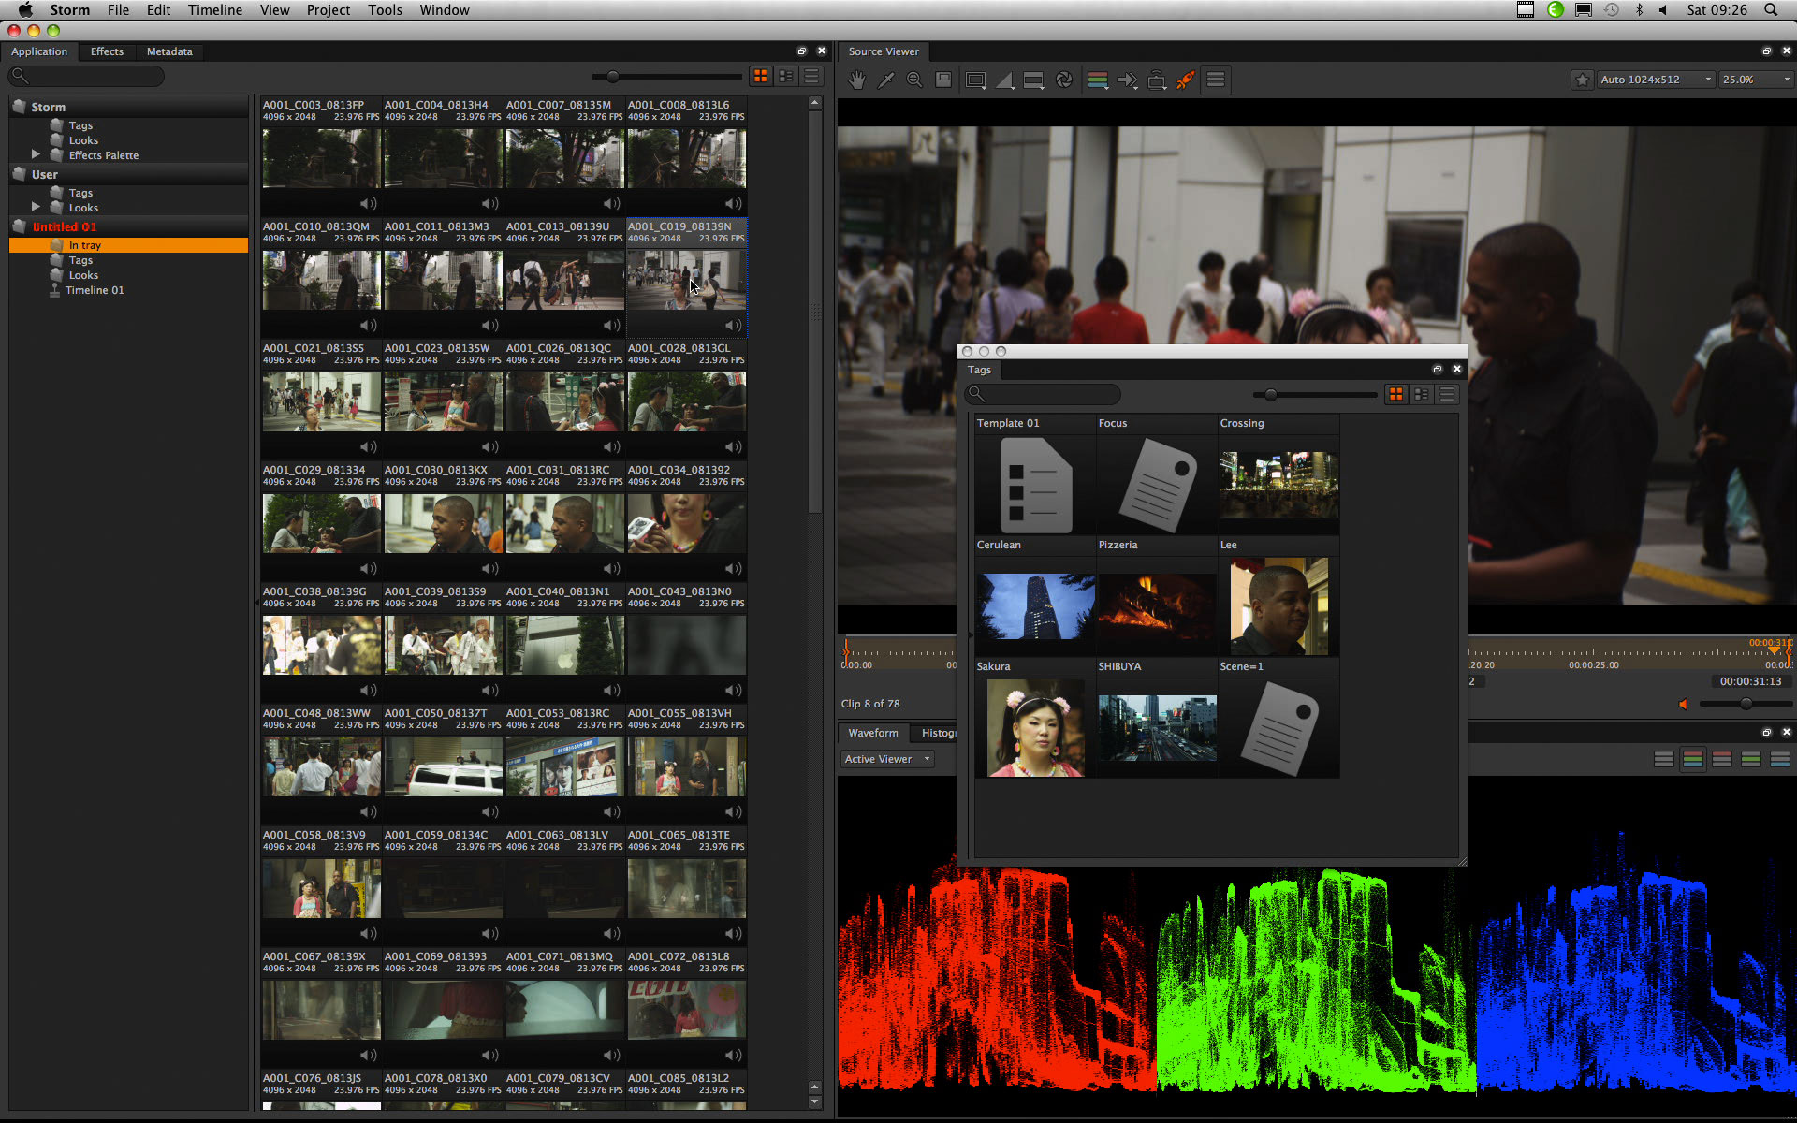Screen dimensions: 1797x1123
Task: Open the 25.0% zoom level dropdown
Action: pos(1756,80)
